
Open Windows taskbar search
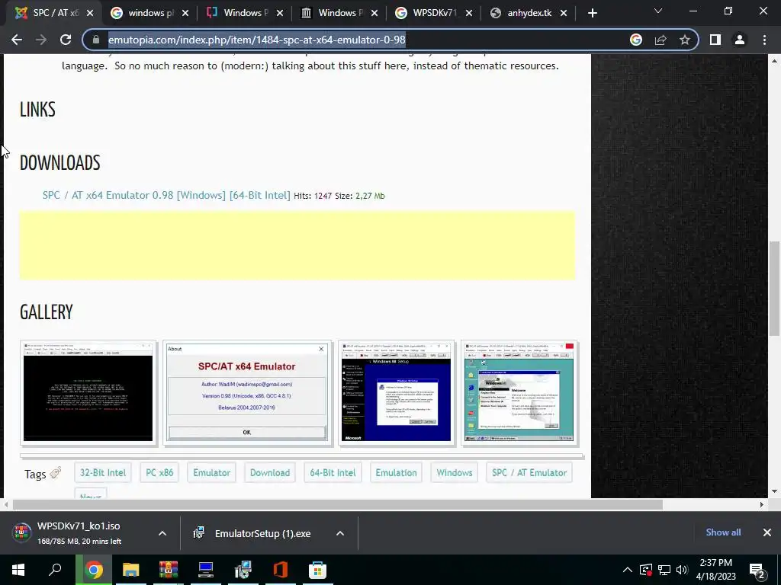coord(55,570)
